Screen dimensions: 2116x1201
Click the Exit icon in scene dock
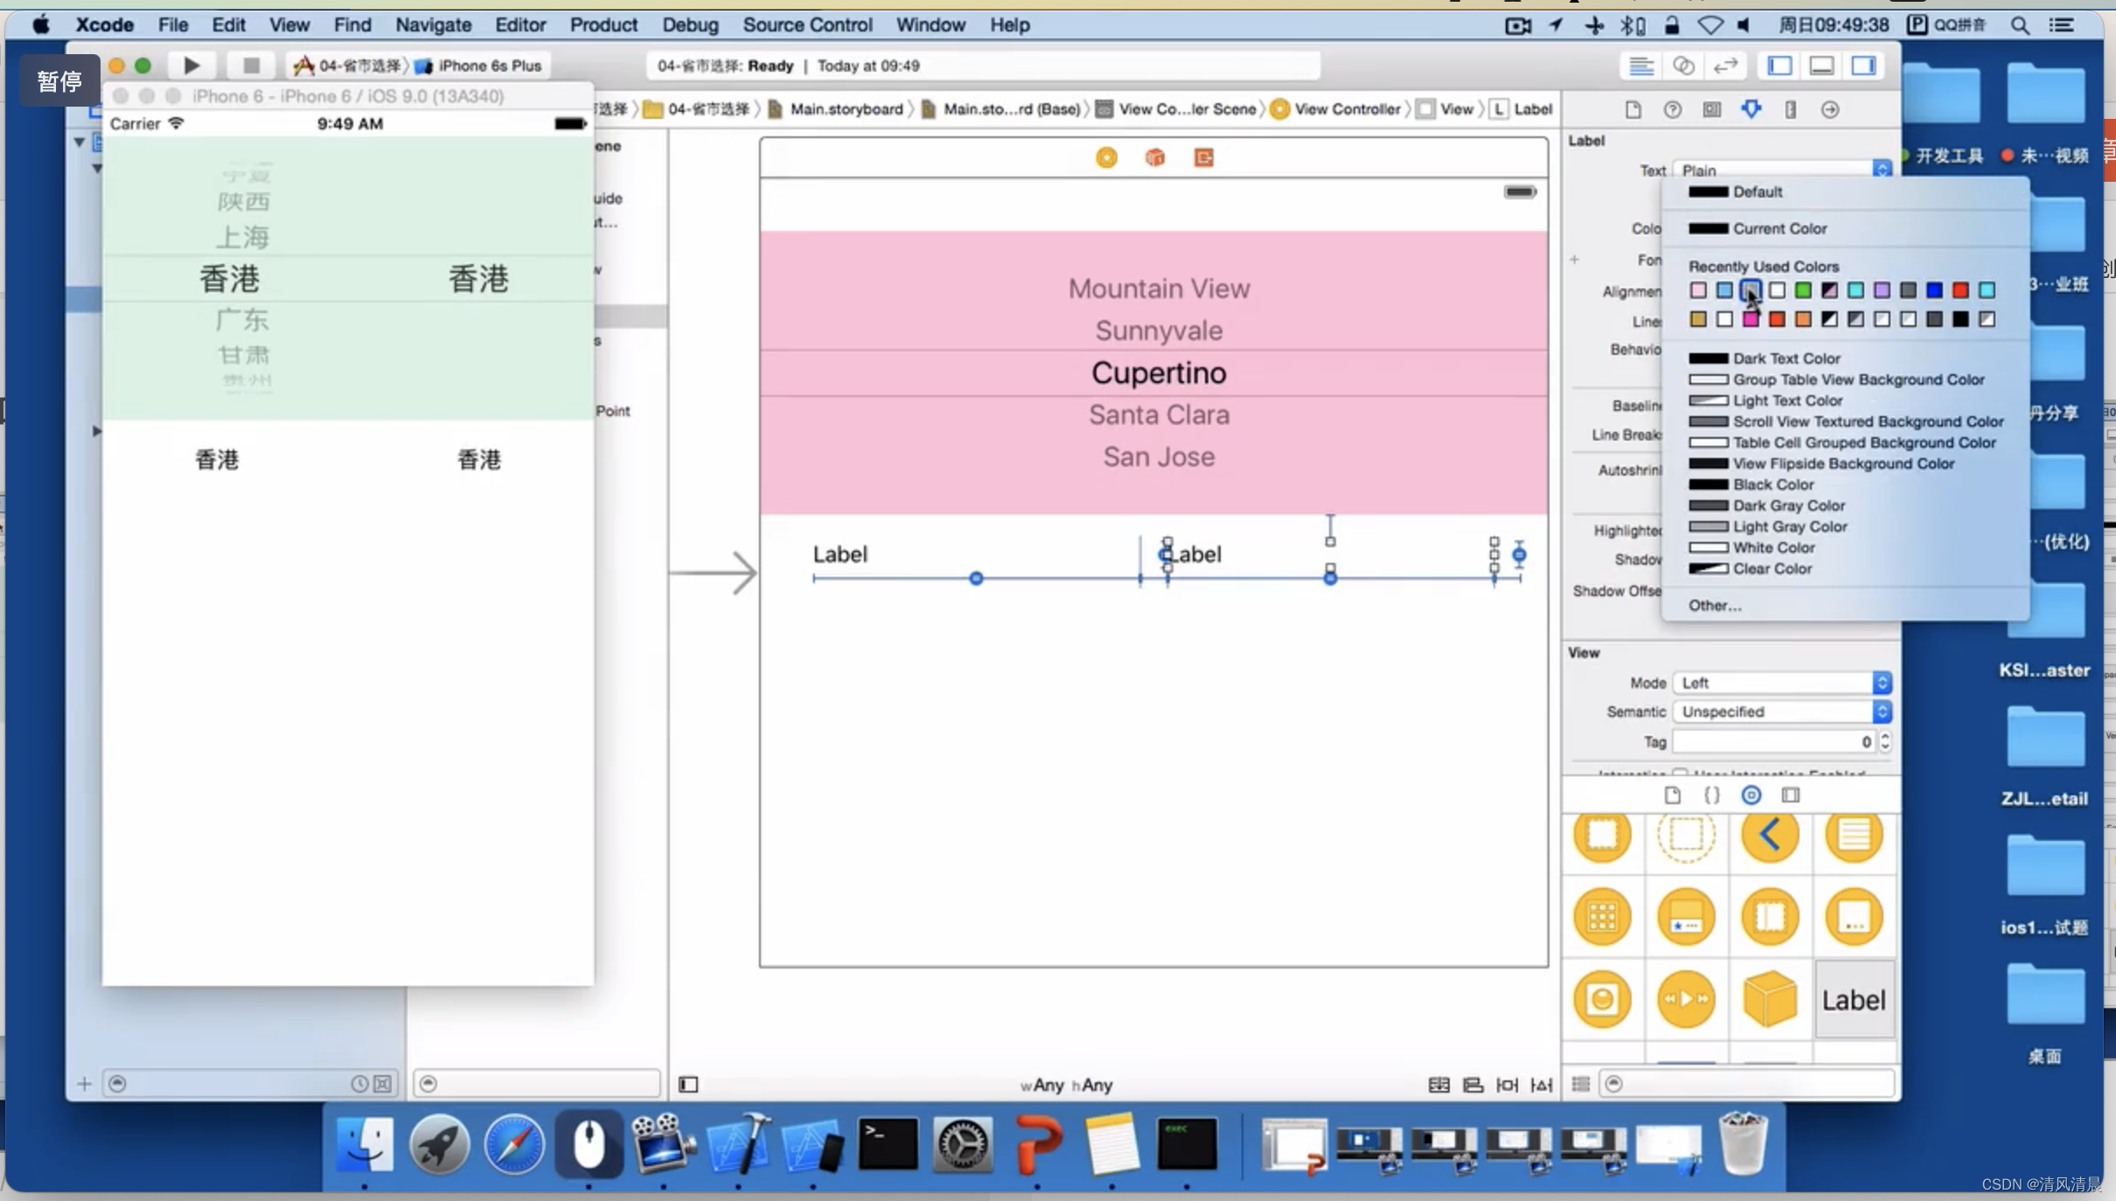coord(1204,157)
